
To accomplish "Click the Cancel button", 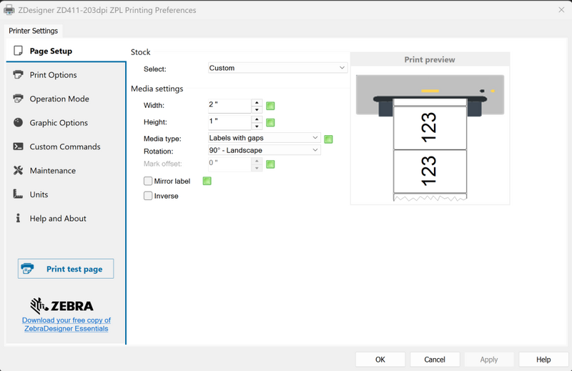I will pyautogui.click(x=435, y=360).
